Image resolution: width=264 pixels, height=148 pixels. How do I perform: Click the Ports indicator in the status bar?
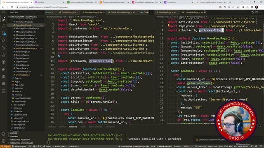pyautogui.click(x=233, y=146)
